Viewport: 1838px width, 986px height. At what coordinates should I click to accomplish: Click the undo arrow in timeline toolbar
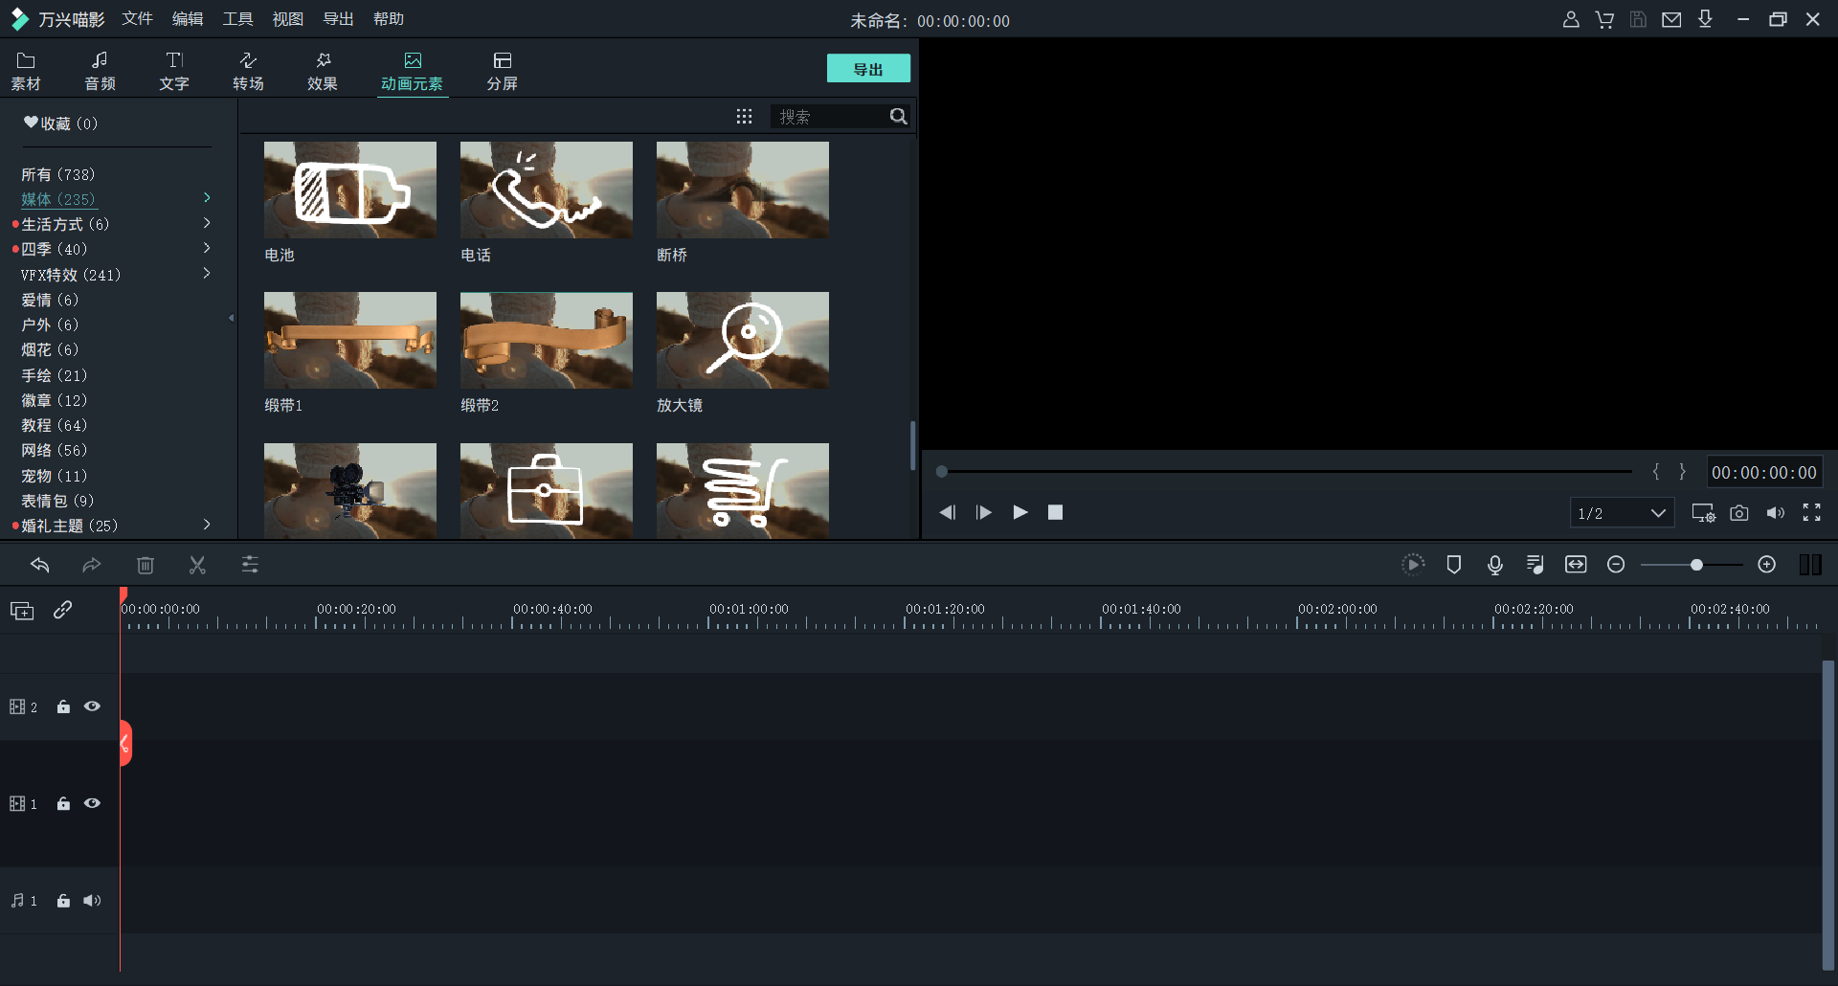pos(40,565)
